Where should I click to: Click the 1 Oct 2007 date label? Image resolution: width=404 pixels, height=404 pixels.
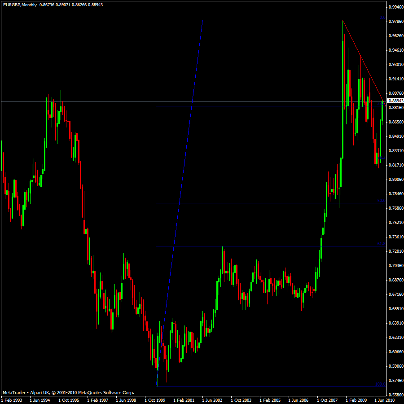click(x=328, y=400)
